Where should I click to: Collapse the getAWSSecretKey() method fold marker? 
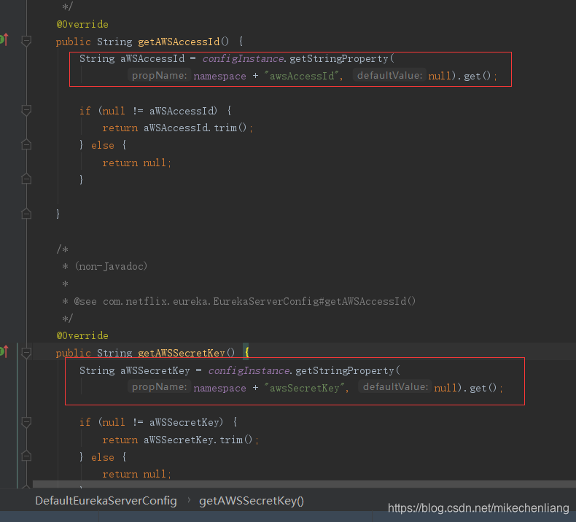coord(26,353)
